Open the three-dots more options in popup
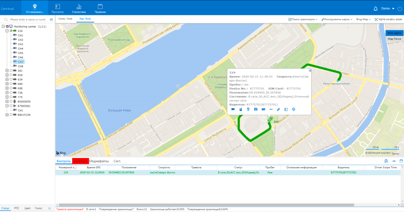 (271, 109)
